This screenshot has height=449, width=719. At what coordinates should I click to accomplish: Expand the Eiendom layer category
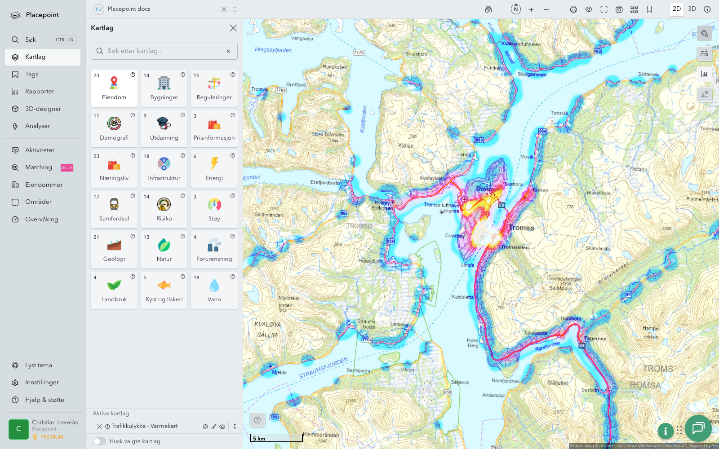point(114,88)
